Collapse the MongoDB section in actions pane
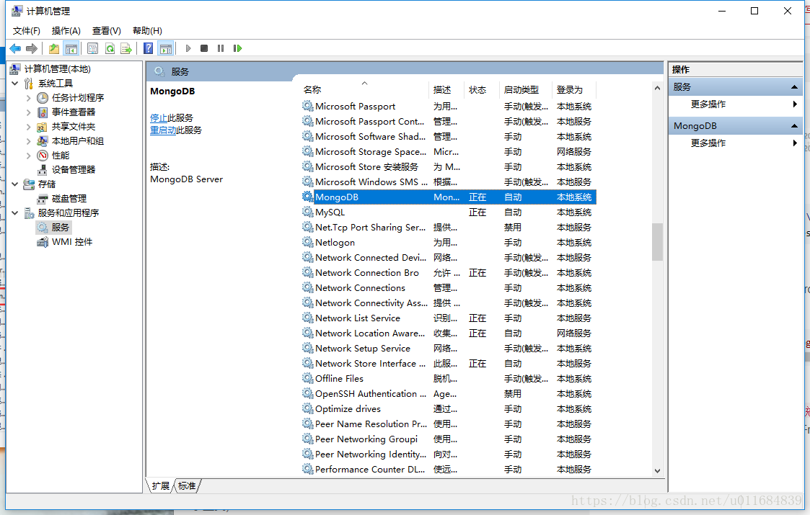 tap(795, 126)
